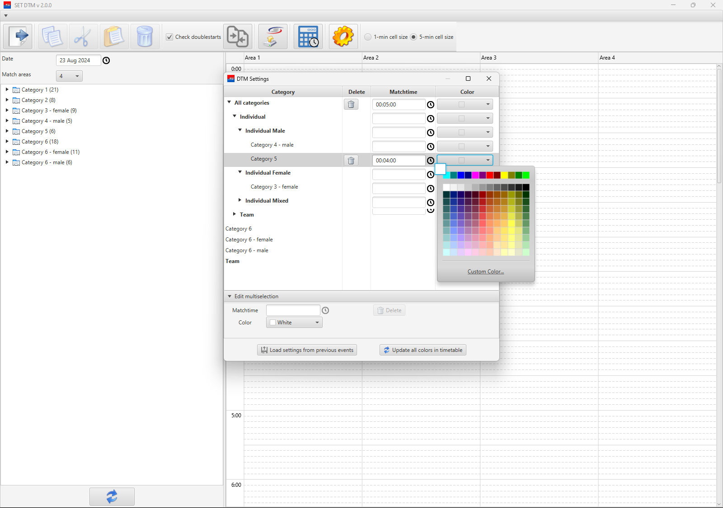Click clock icon next to multiselection Matchtime
Screen dimensions: 723x508
pos(325,310)
